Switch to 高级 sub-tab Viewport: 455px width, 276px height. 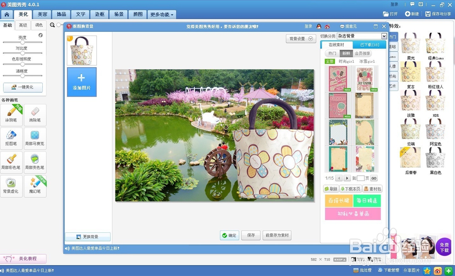[x=23, y=25]
